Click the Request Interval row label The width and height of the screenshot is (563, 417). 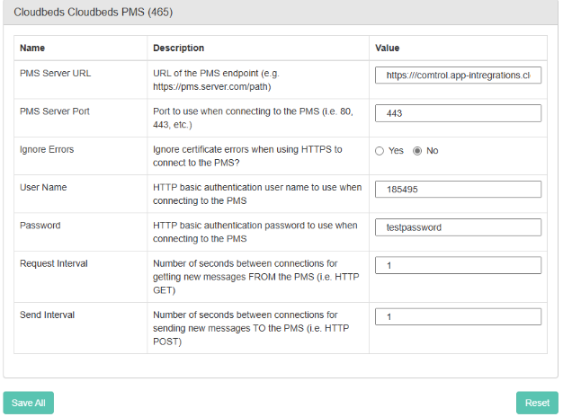pos(54,263)
